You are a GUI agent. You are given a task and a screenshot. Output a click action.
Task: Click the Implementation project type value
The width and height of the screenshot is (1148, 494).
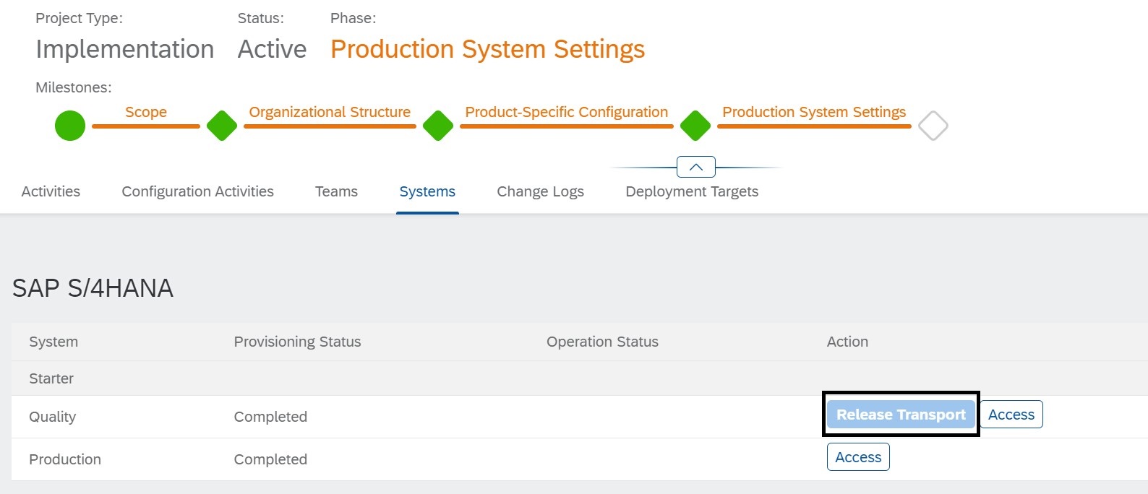tap(124, 49)
